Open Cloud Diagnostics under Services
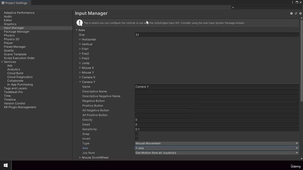Screen dimensions: 303x170 (x=20, y=77)
